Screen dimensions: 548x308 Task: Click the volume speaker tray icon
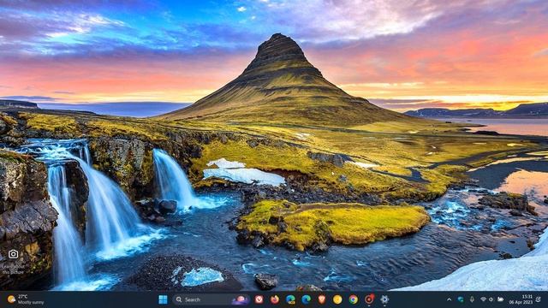491,299
